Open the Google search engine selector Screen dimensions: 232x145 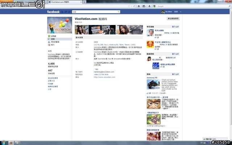[x=155, y=6]
